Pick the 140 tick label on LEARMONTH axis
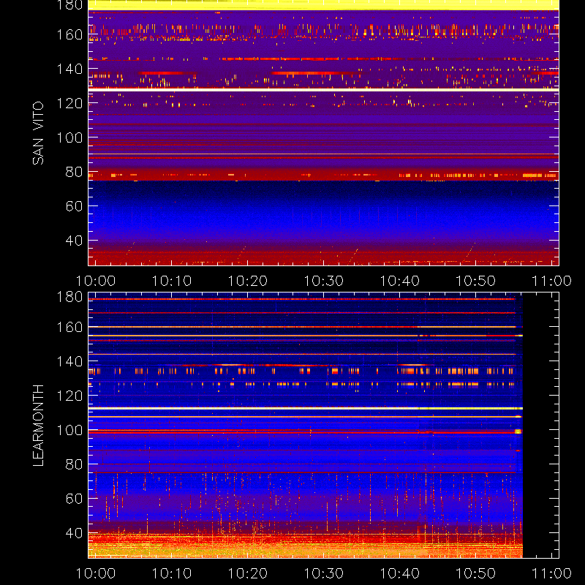The width and height of the screenshot is (585, 585). coord(69,361)
